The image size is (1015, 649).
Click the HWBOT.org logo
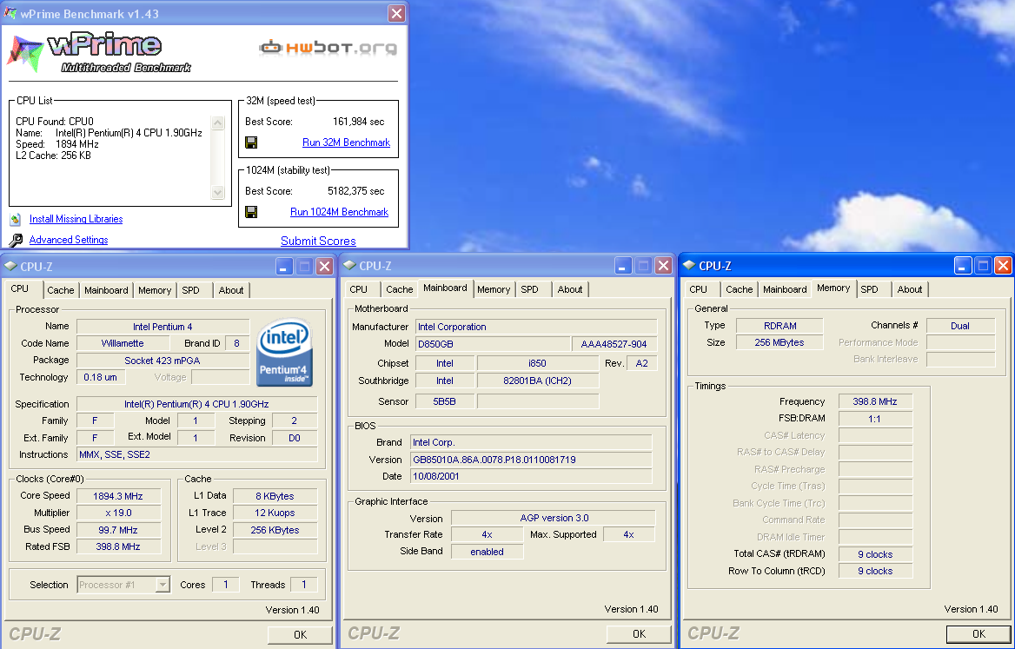(x=328, y=47)
